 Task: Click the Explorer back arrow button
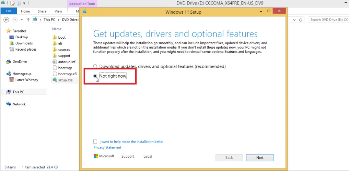click(x=6, y=20)
